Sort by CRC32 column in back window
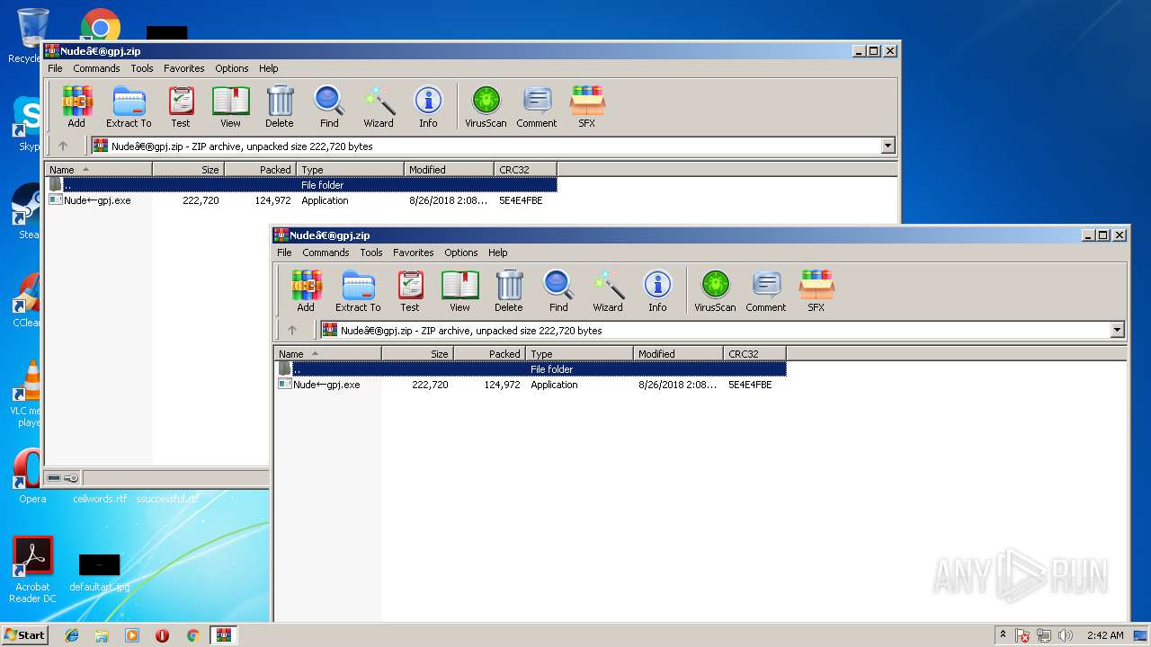This screenshot has height=647, width=1151. tap(526, 169)
